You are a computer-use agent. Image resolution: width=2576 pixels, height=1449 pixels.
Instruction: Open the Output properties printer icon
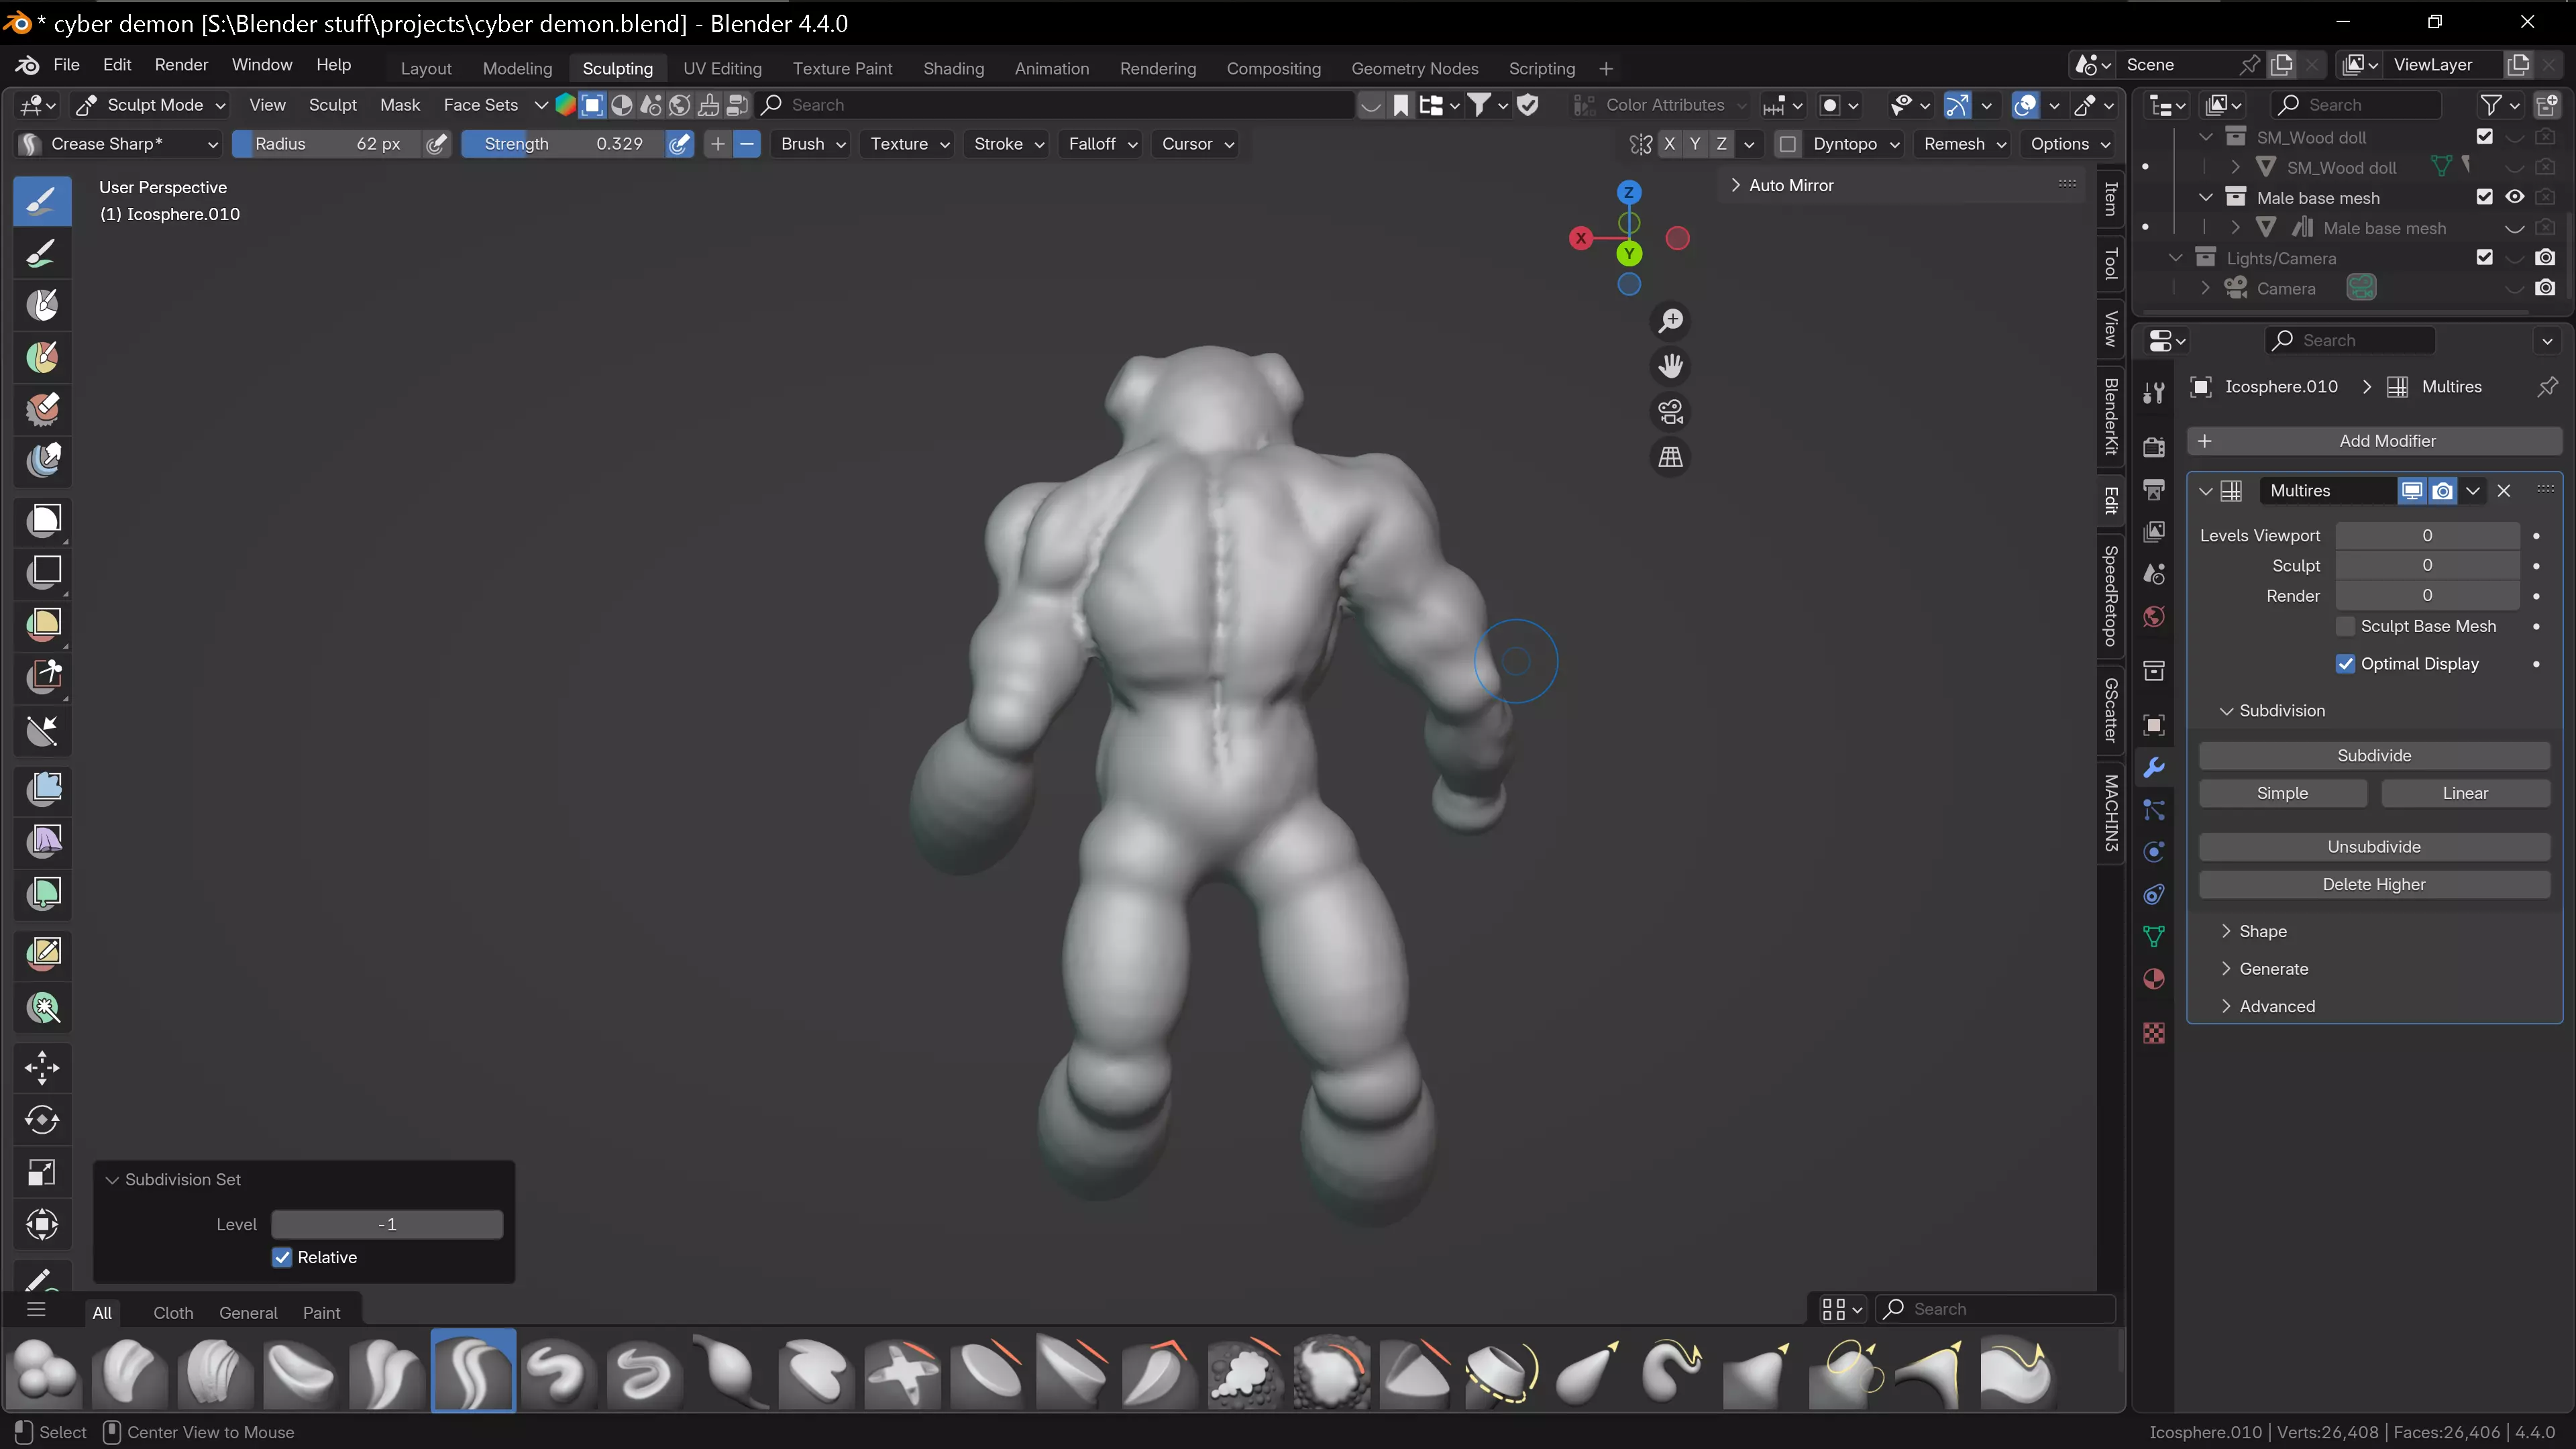2154,489
